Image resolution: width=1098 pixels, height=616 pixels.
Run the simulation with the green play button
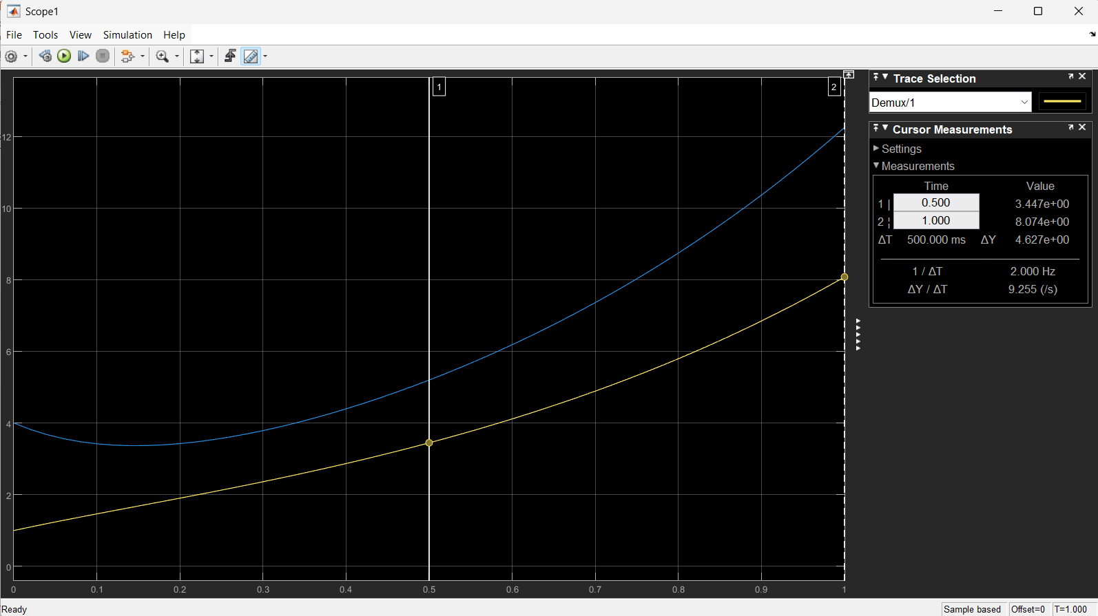(64, 56)
